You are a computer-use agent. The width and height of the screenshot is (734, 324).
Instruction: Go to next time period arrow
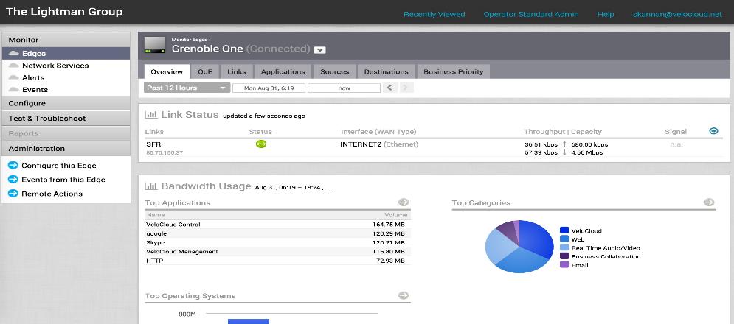(x=406, y=88)
